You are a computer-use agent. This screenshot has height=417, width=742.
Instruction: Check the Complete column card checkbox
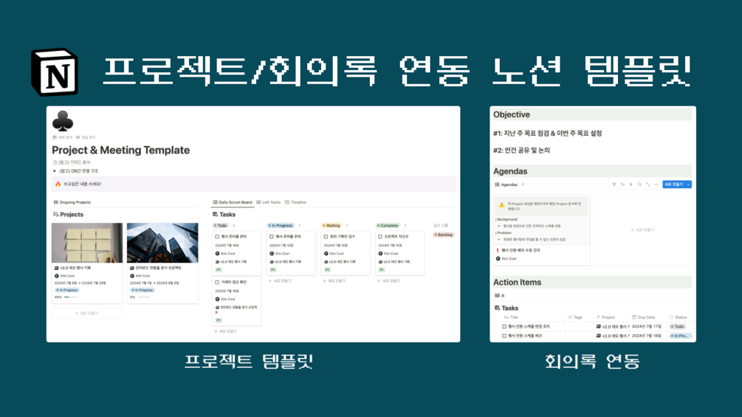tap(380, 236)
